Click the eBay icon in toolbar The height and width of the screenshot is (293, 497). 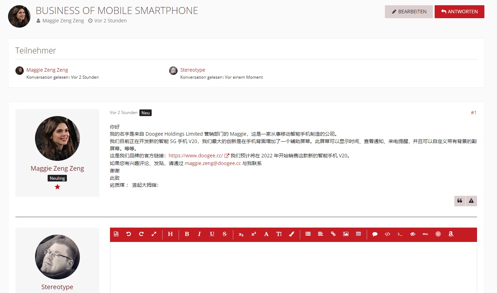tap(425, 234)
